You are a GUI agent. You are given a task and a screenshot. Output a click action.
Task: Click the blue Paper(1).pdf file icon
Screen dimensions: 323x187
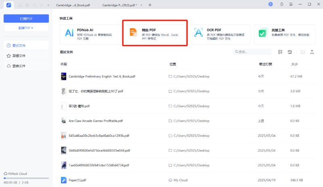click(x=64, y=180)
